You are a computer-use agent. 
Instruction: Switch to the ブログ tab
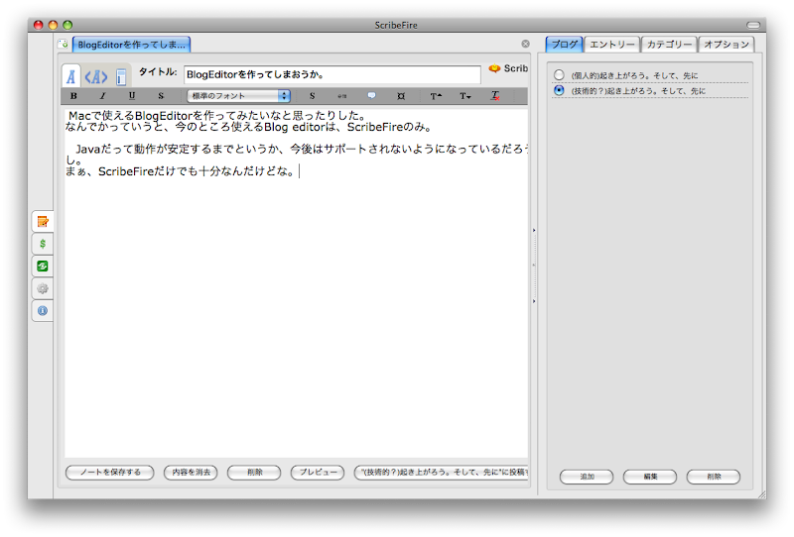[x=564, y=45]
